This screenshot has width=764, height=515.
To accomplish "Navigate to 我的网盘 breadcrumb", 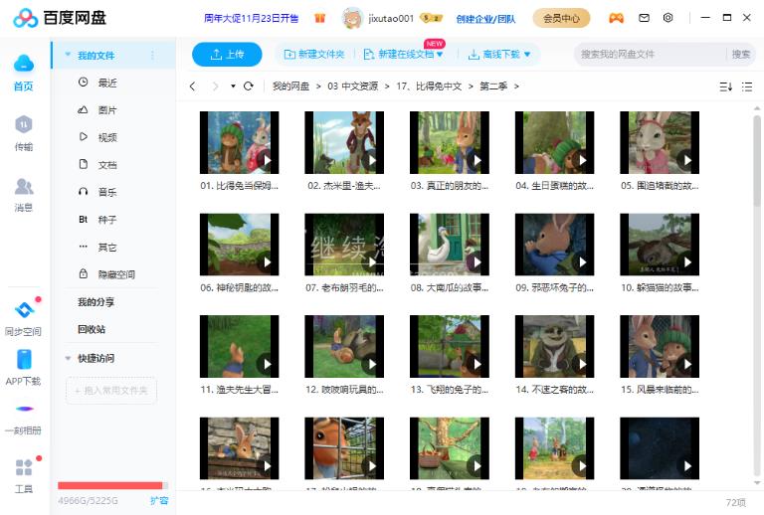I will tap(290, 86).
